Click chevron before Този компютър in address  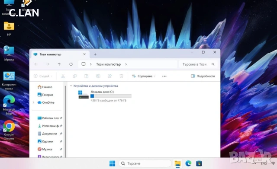click(x=91, y=64)
